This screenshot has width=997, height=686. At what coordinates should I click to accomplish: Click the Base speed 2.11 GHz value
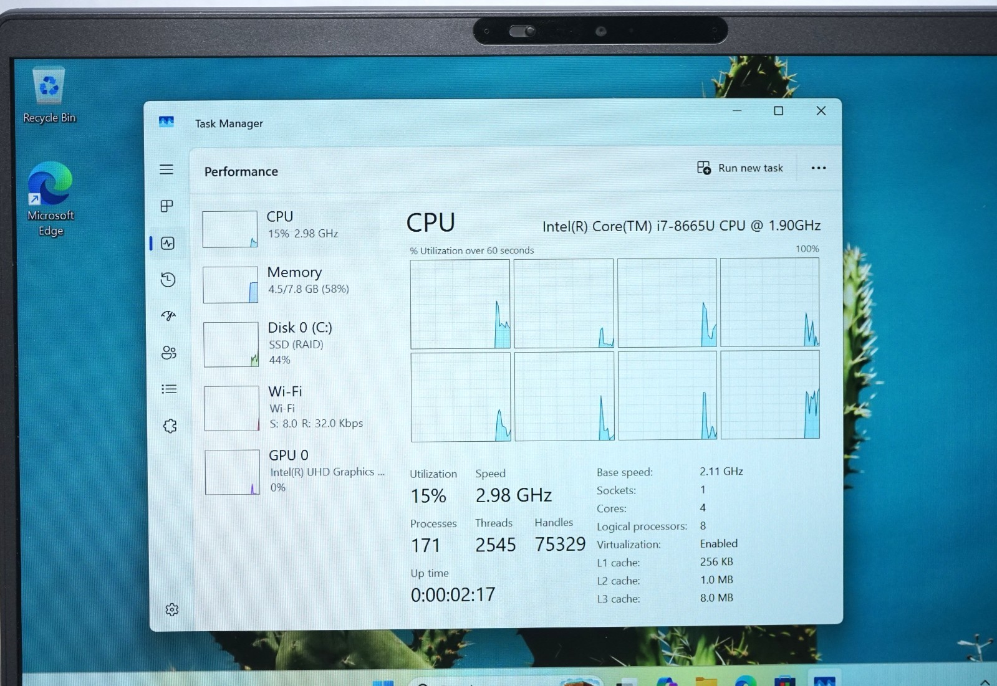[x=721, y=472]
